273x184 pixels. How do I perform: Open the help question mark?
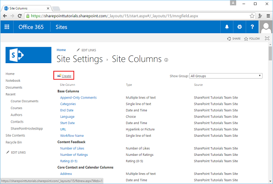252,27
